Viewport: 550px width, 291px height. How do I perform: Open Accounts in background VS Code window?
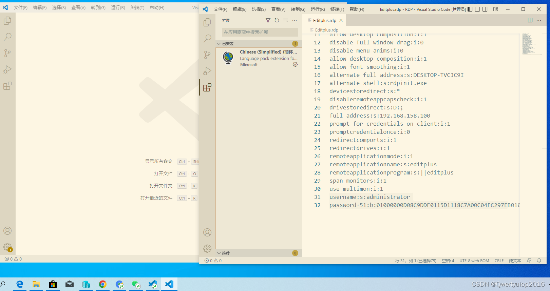pos(7,231)
